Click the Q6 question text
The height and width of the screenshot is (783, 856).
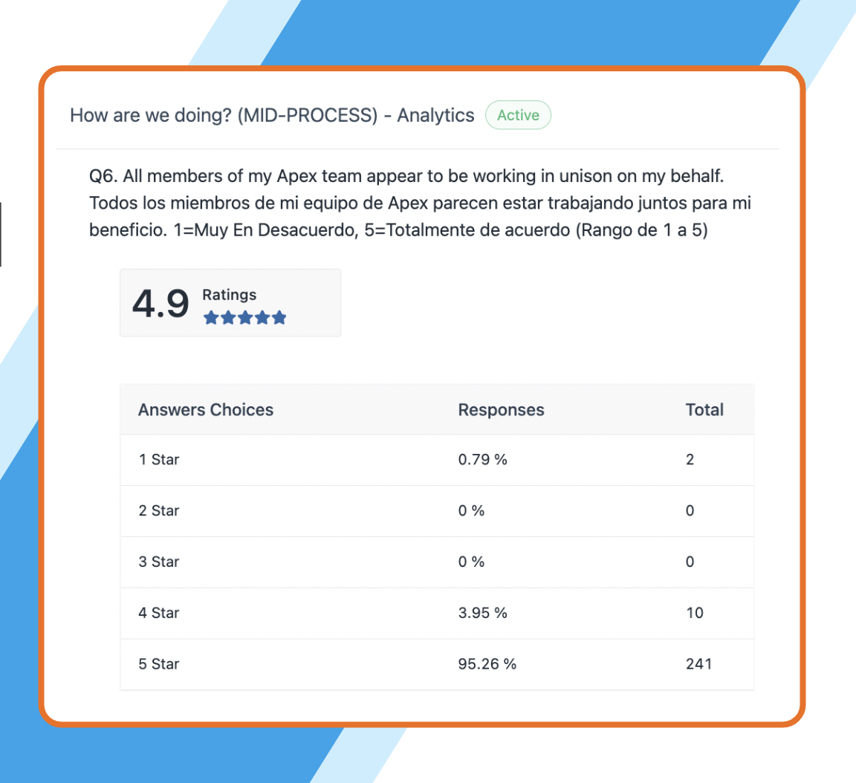coord(420,203)
